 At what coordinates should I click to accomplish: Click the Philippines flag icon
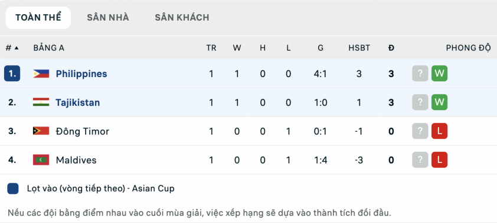pos(41,74)
